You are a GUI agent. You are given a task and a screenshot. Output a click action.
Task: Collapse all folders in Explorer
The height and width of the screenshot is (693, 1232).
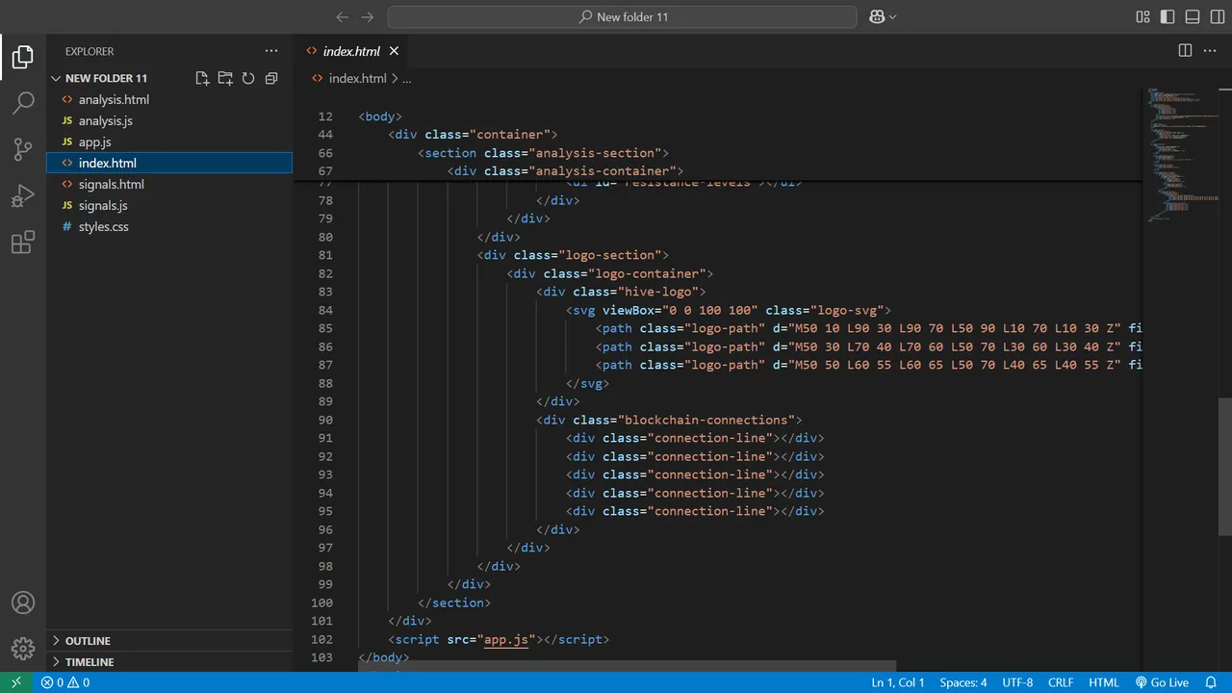271,78
